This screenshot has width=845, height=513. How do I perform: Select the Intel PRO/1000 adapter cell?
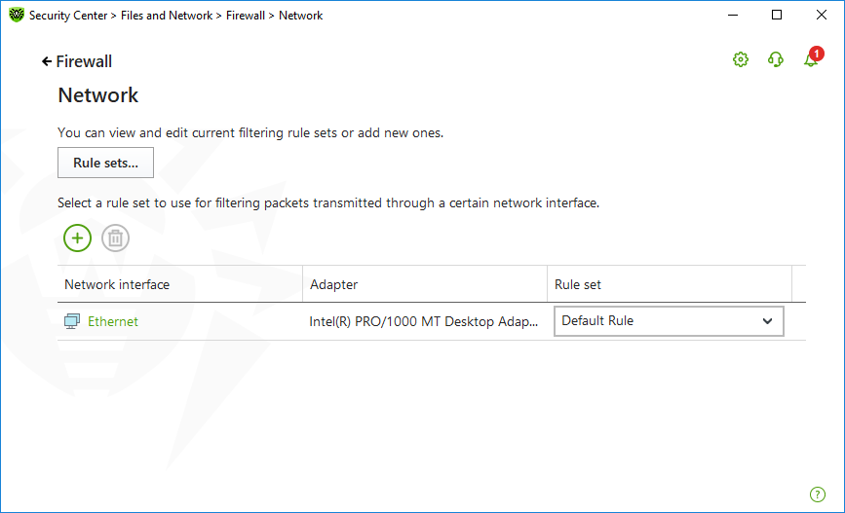(x=424, y=321)
